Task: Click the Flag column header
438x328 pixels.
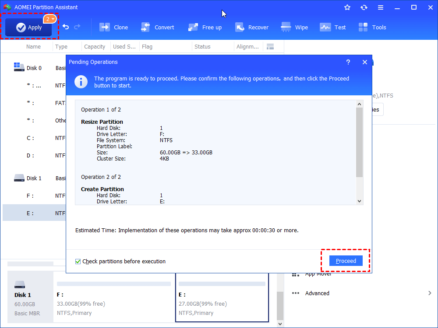Action: (x=147, y=47)
